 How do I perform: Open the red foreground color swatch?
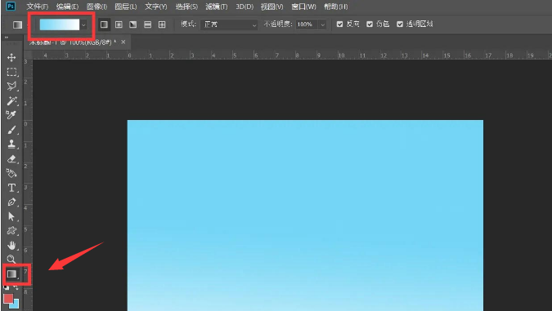[7, 299]
